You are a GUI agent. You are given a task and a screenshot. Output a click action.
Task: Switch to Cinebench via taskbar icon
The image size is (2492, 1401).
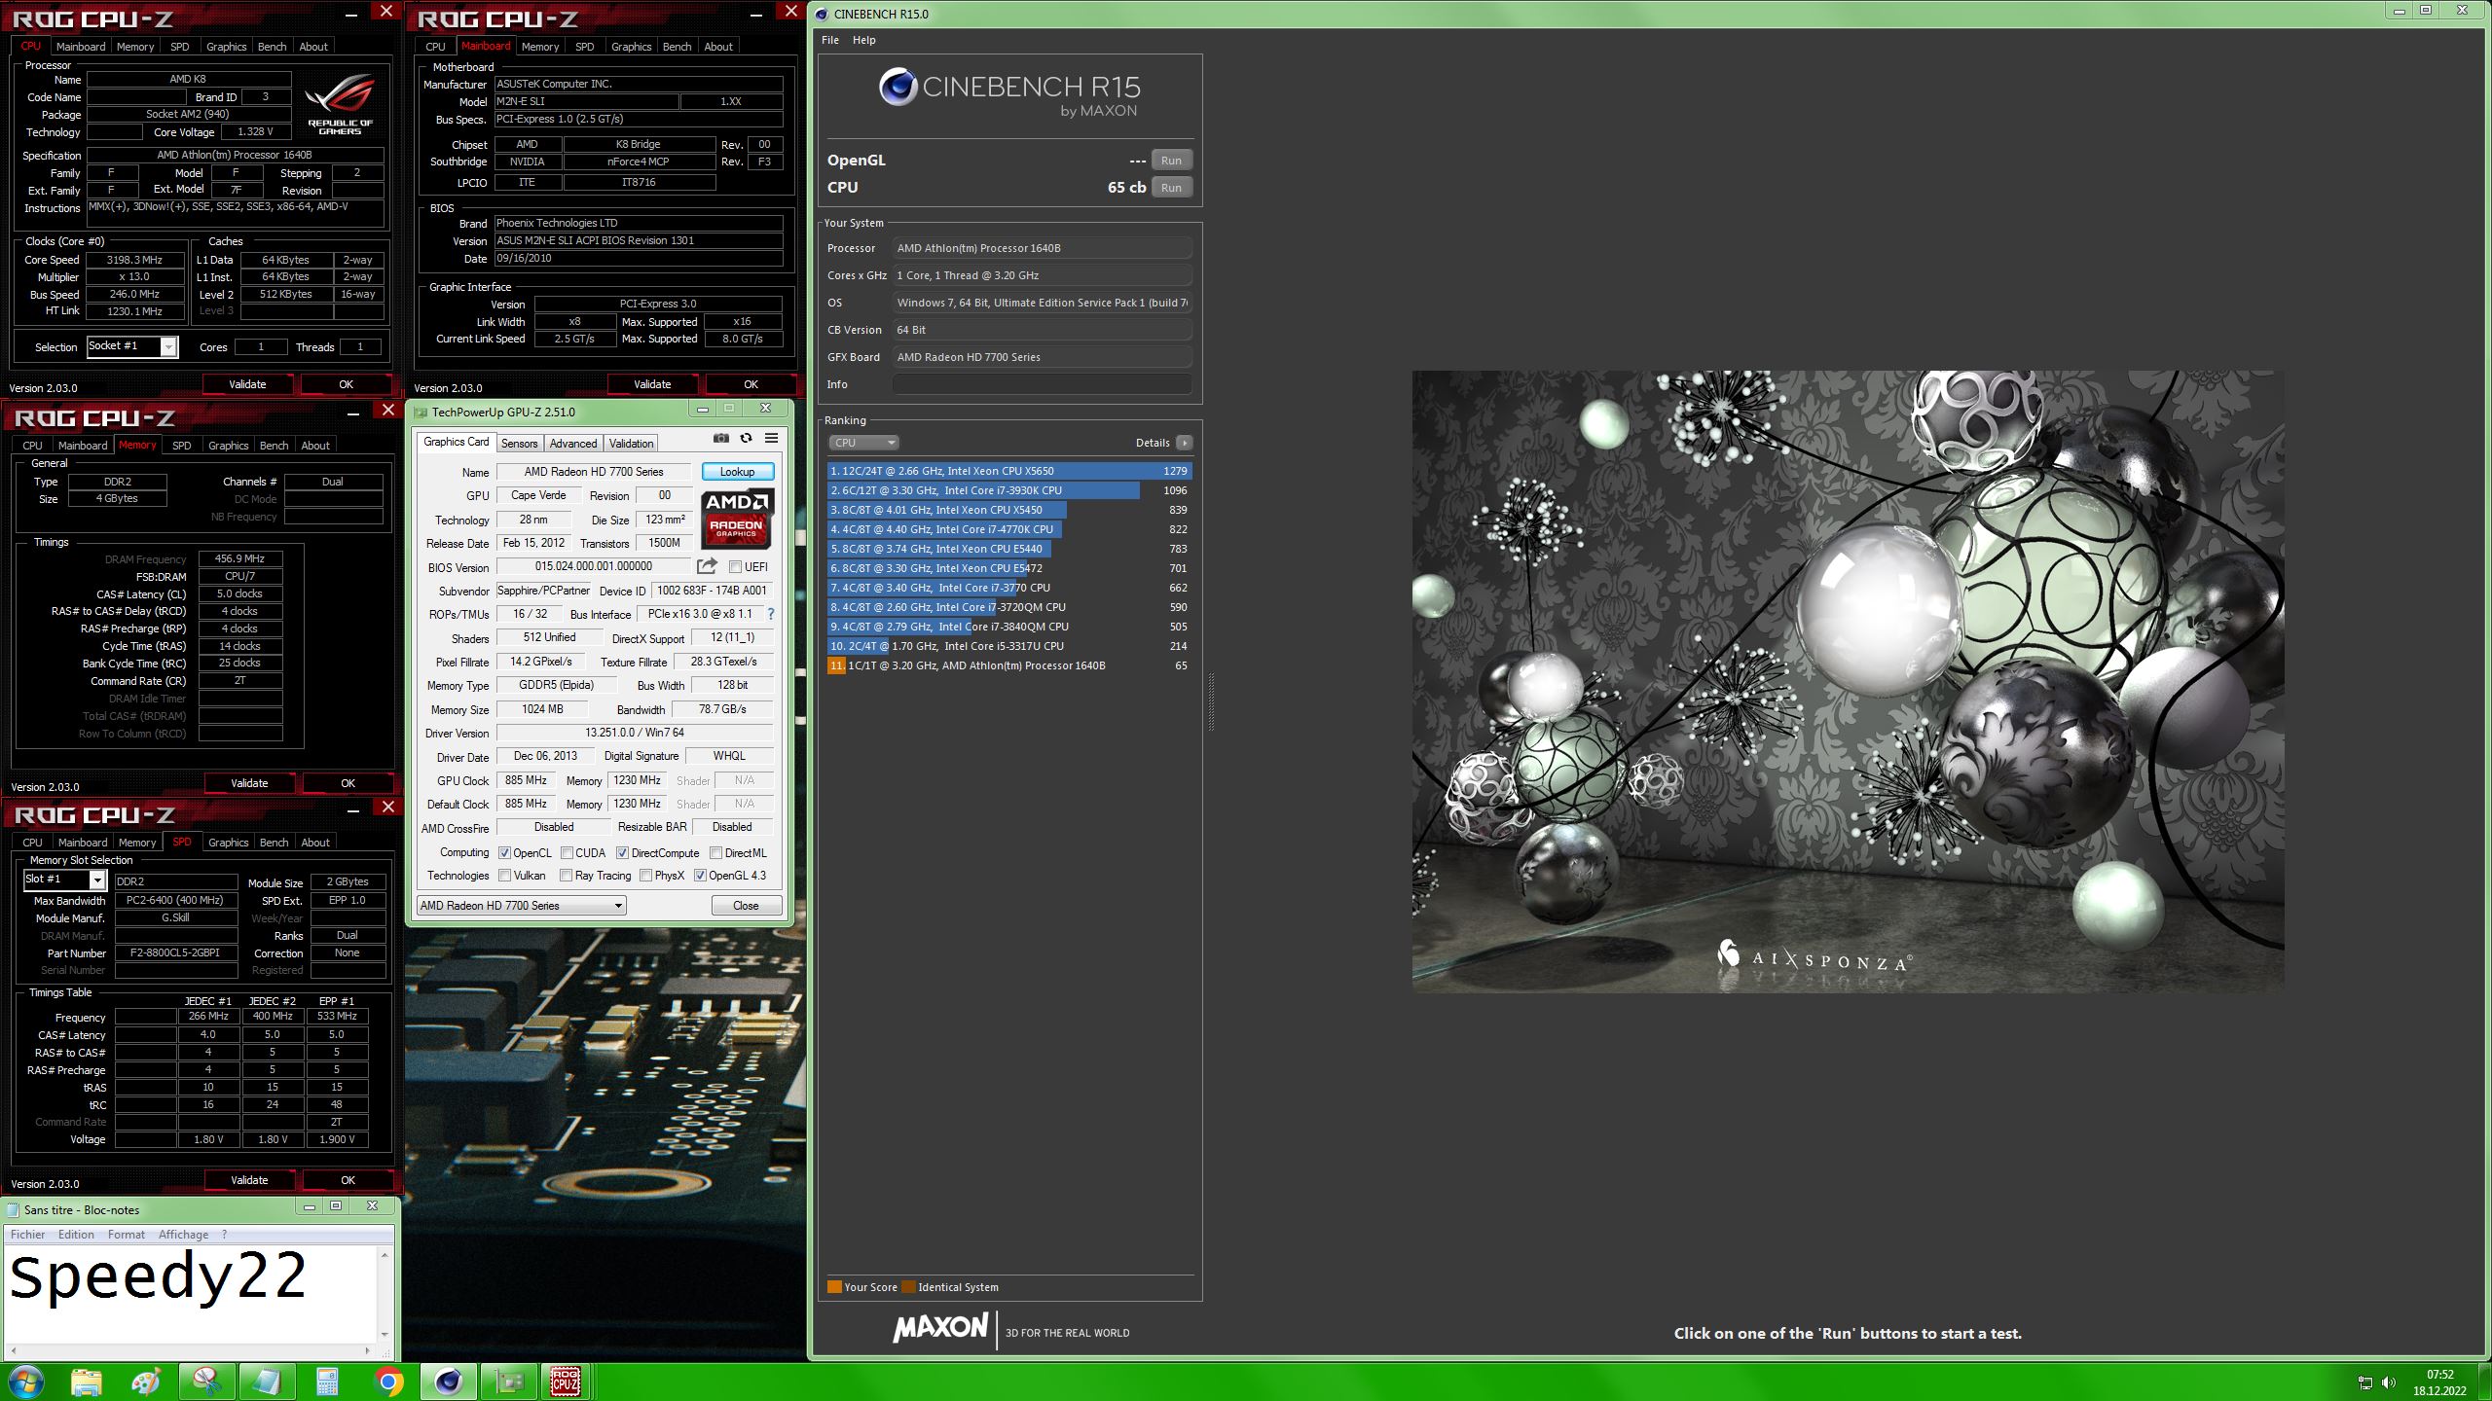[x=448, y=1382]
